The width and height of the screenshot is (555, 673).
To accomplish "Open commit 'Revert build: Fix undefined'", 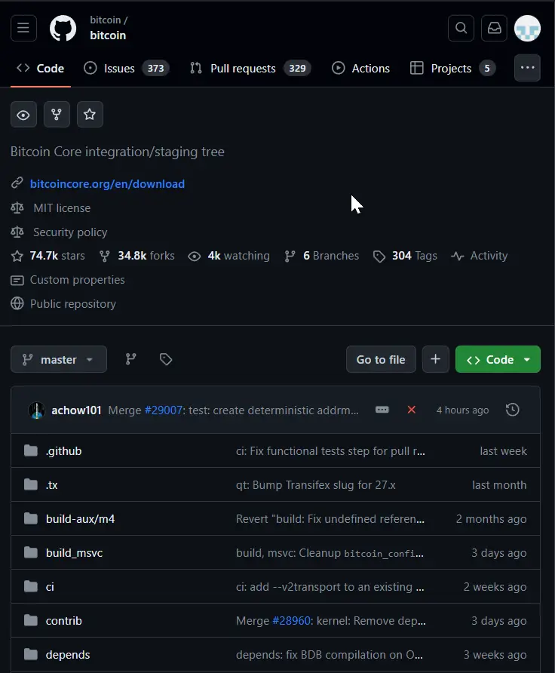I will click(x=330, y=519).
